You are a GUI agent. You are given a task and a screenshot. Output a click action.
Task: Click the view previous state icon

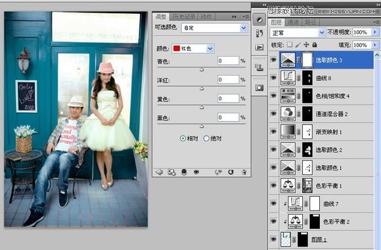218,172
